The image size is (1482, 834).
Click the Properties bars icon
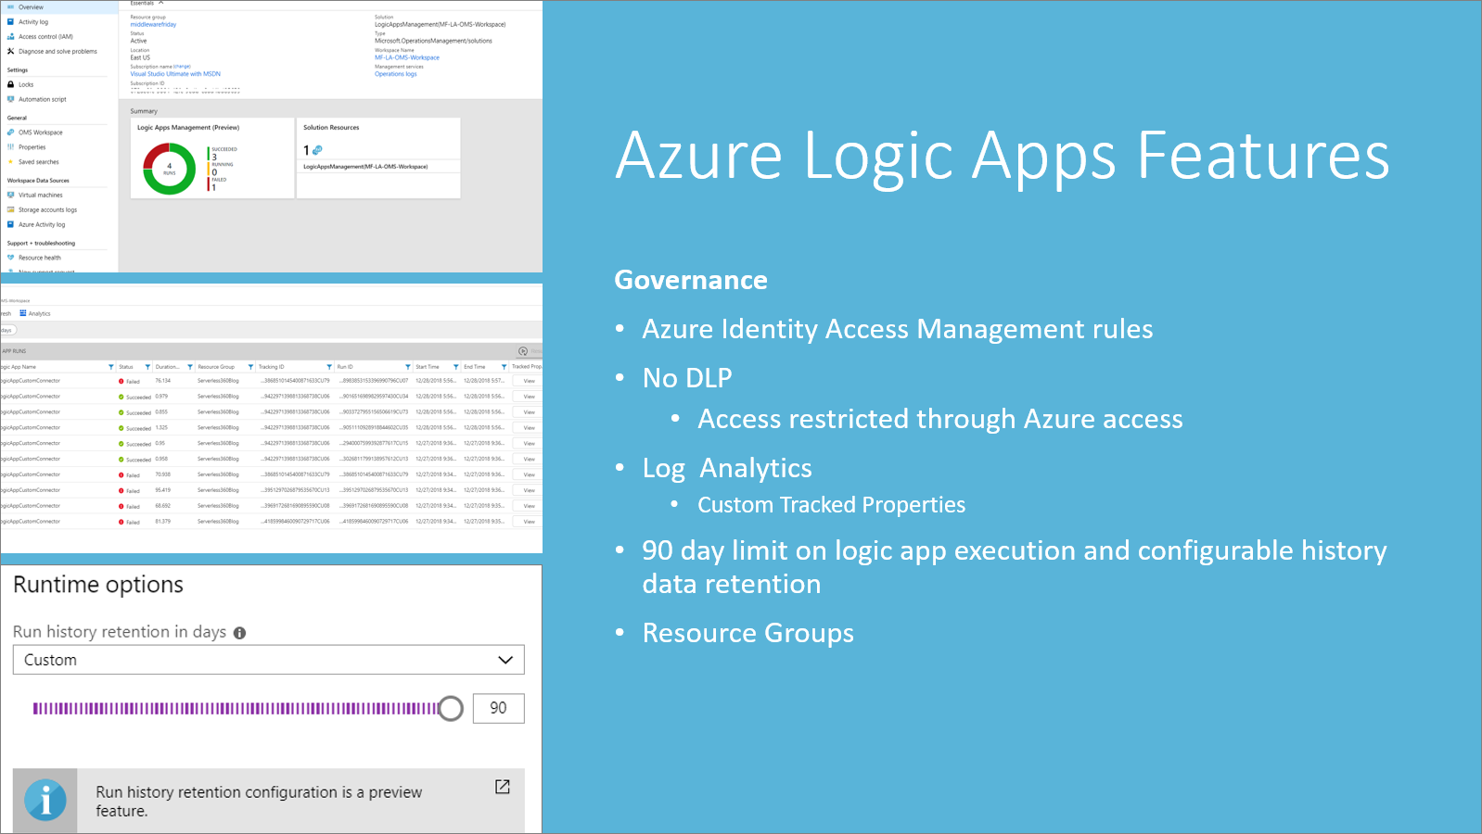tap(11, 147)
